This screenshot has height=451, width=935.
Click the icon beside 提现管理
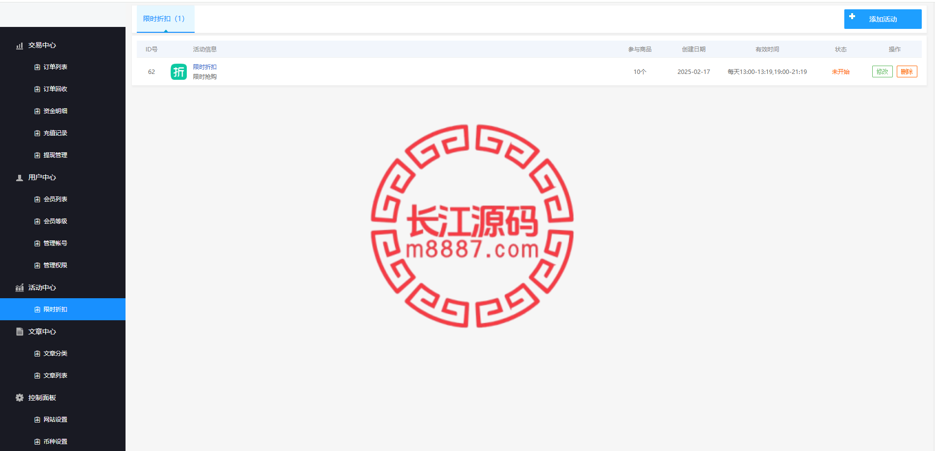pyautogui.click(x=37, y=155)
